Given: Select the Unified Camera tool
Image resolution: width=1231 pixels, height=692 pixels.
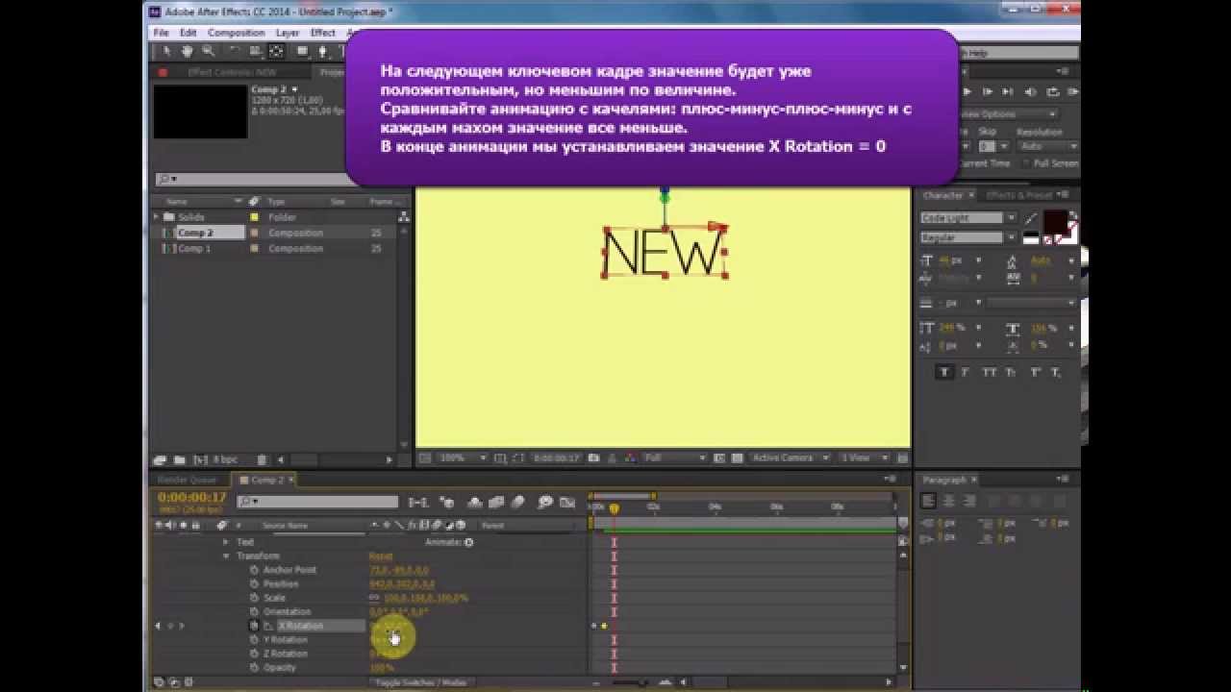Looking at the screenshot, I should point(256,51).
